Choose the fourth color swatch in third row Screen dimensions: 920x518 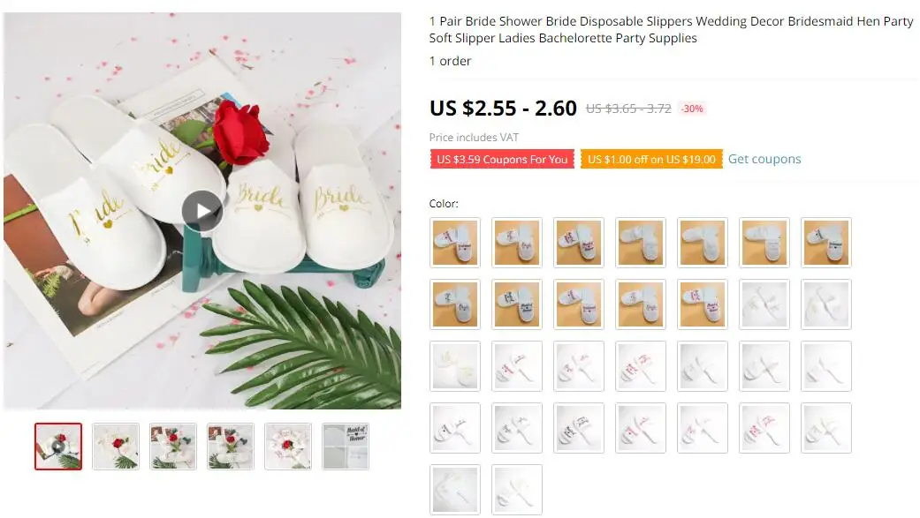pyautogui.click(x=640, y=366)
